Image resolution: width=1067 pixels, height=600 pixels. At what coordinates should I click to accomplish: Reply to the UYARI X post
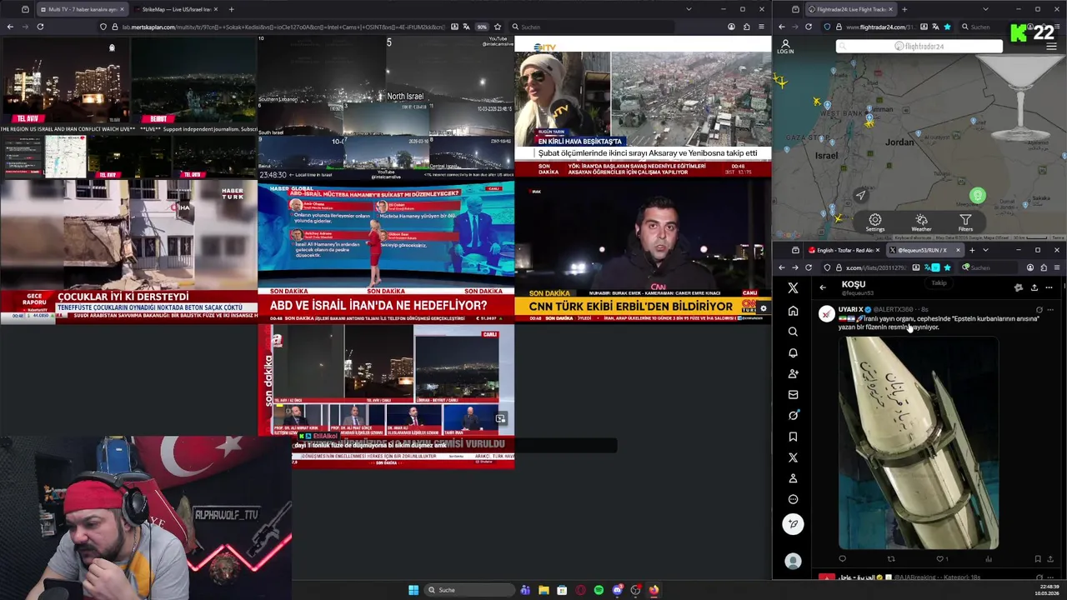point(842,559)
